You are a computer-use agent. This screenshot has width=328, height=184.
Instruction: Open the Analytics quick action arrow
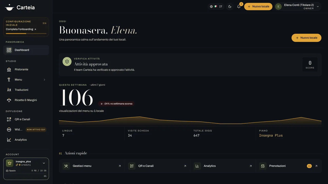click(x=251, y=166)
